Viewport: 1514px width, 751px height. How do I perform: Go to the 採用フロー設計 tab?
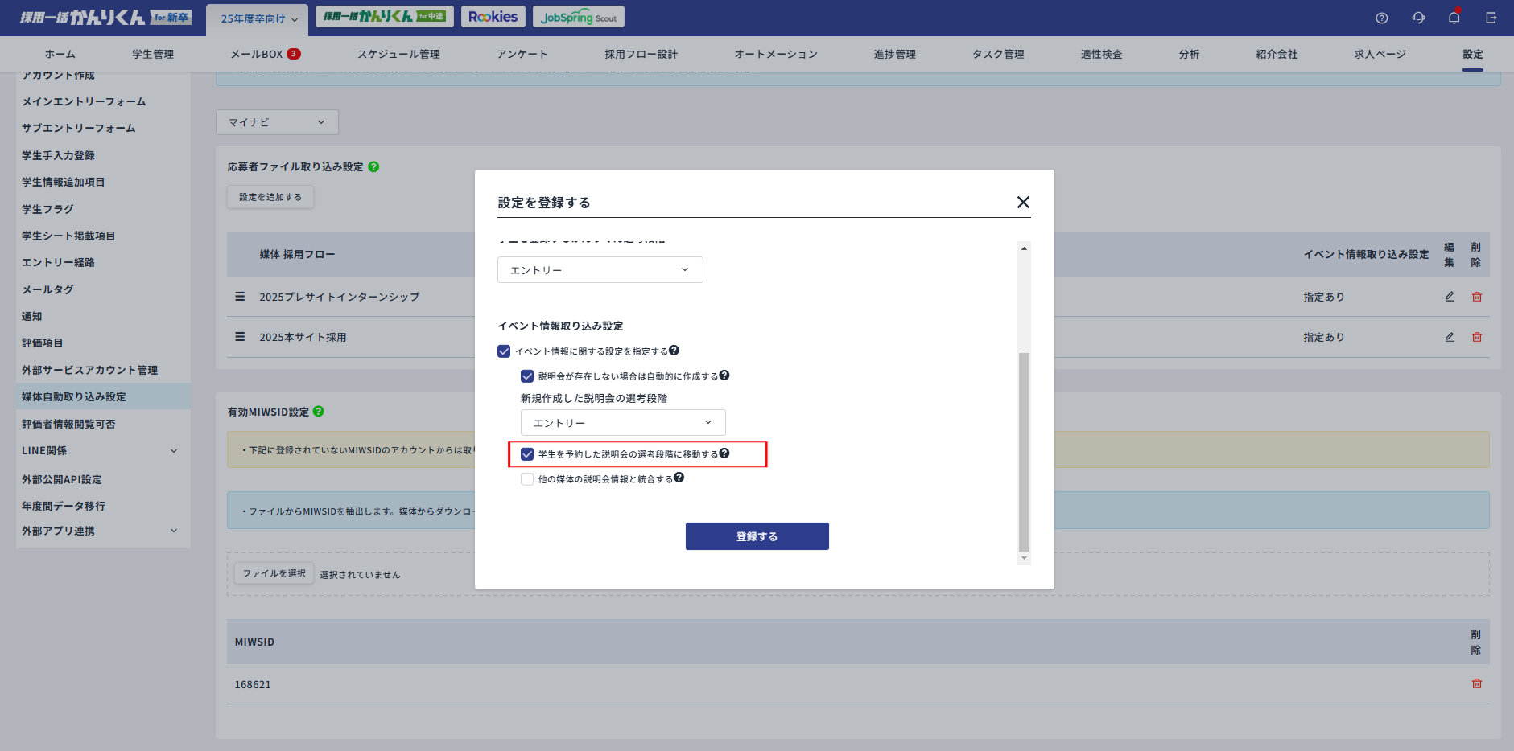point(641,54)
